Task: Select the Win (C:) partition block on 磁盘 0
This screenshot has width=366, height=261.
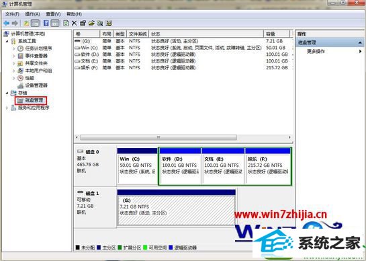Action: (137, 166)
